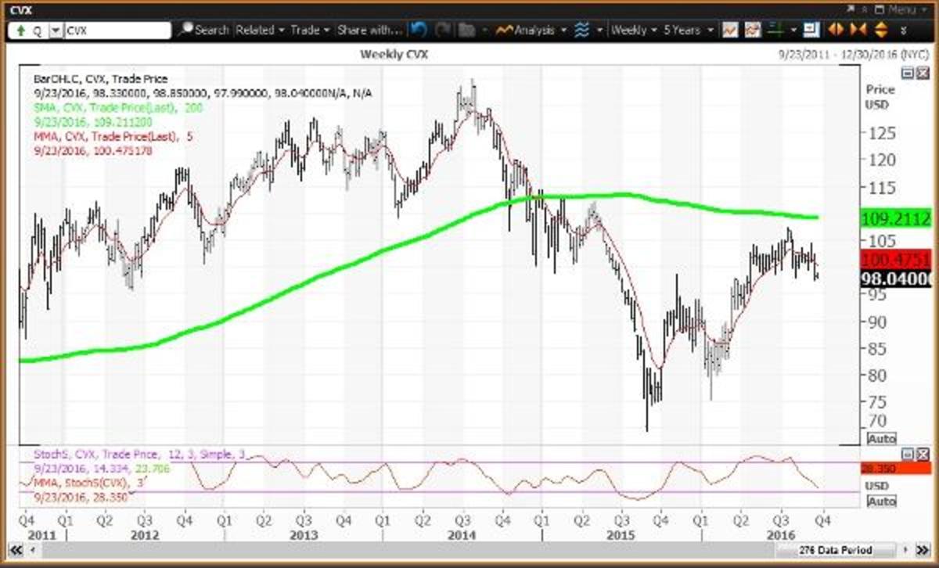
Task: Expand the toolbar overflow chevron
Action: pyautogui.click(x=903, y=31)
